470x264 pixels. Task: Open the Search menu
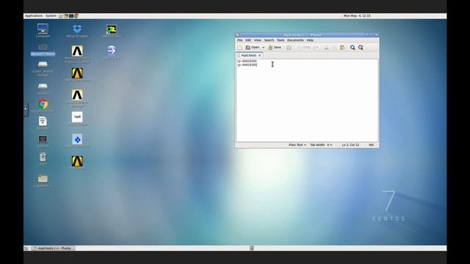click(269, 40)
